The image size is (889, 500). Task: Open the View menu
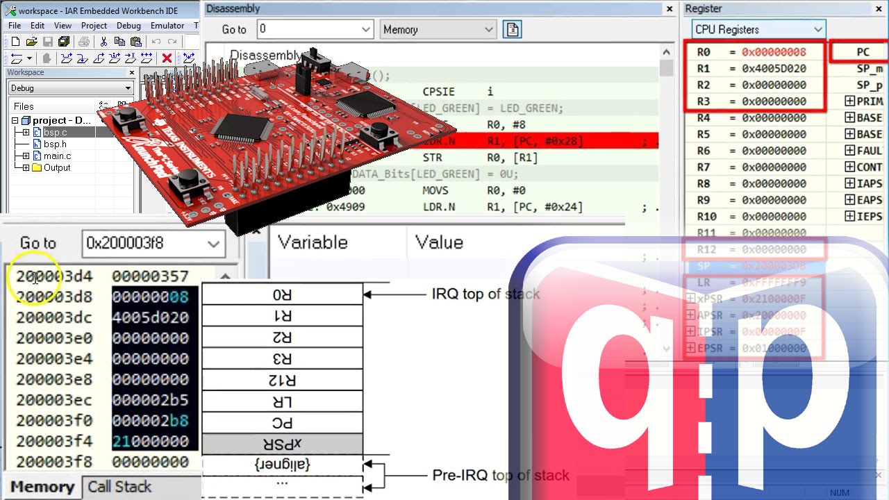point(63,26)
